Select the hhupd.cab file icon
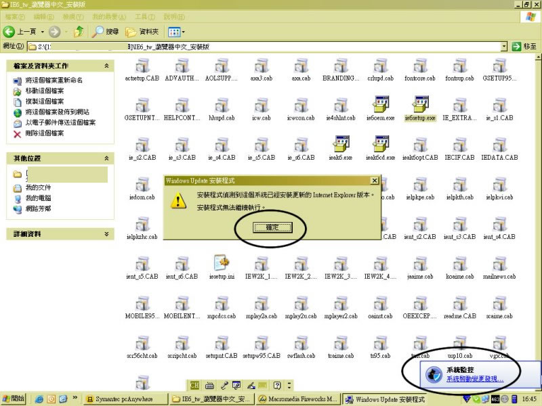Screen dimensions: 542x406 (222, 105)
